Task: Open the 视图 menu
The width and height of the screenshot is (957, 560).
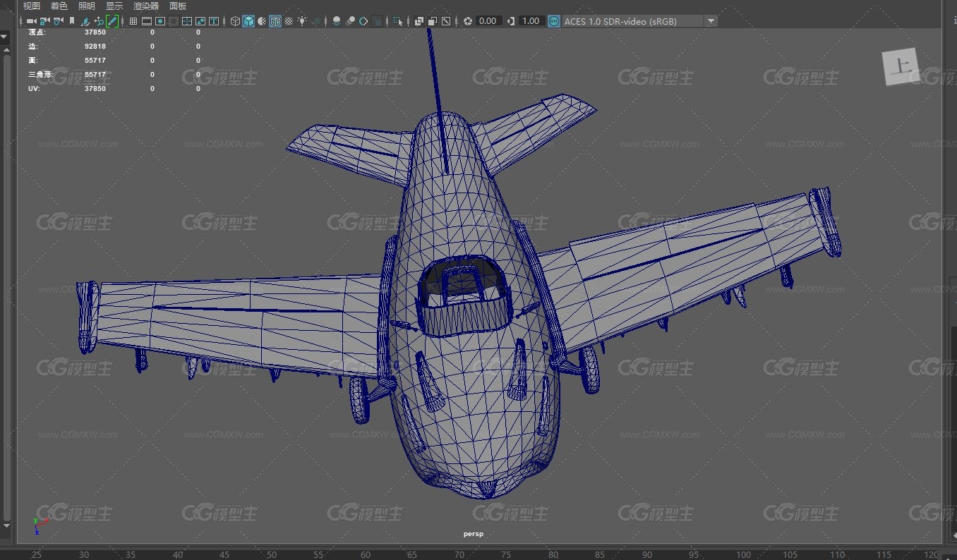Action: coord(32,6)
